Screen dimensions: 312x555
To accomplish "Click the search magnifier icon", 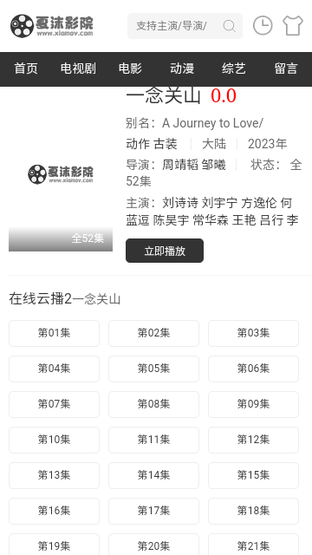I will (229, 26).
